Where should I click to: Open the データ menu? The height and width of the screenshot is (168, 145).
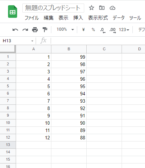tap(118, 18)
